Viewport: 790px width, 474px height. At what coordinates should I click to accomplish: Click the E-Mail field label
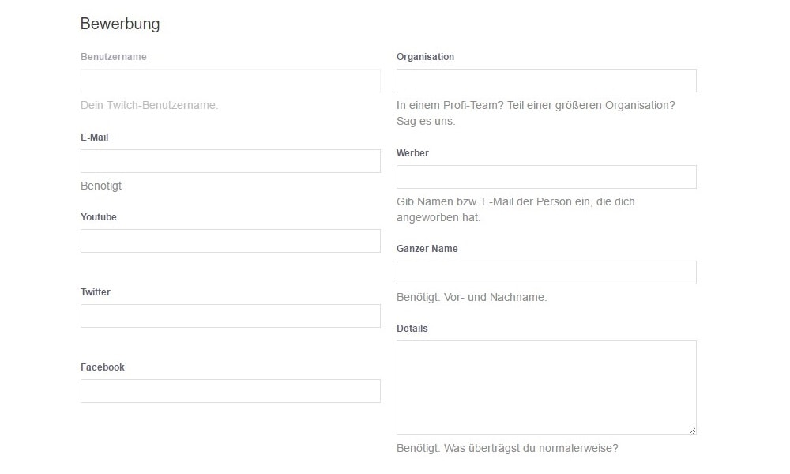(x=94, y=137)
